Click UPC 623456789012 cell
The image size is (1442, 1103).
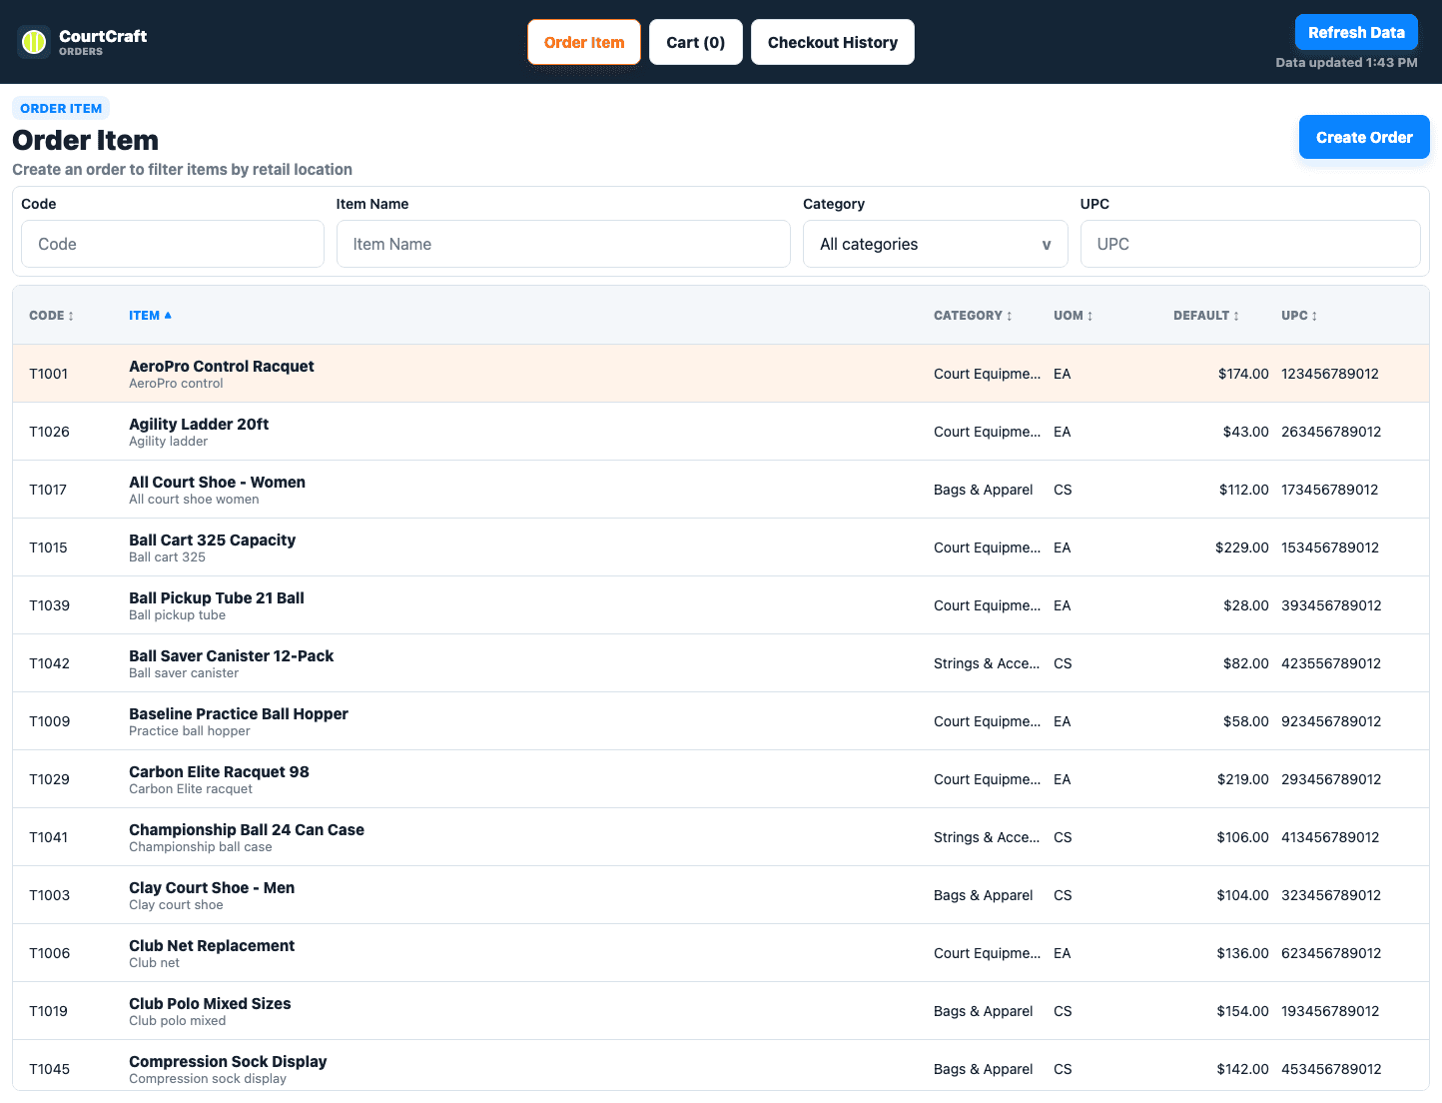(1331, 953)
